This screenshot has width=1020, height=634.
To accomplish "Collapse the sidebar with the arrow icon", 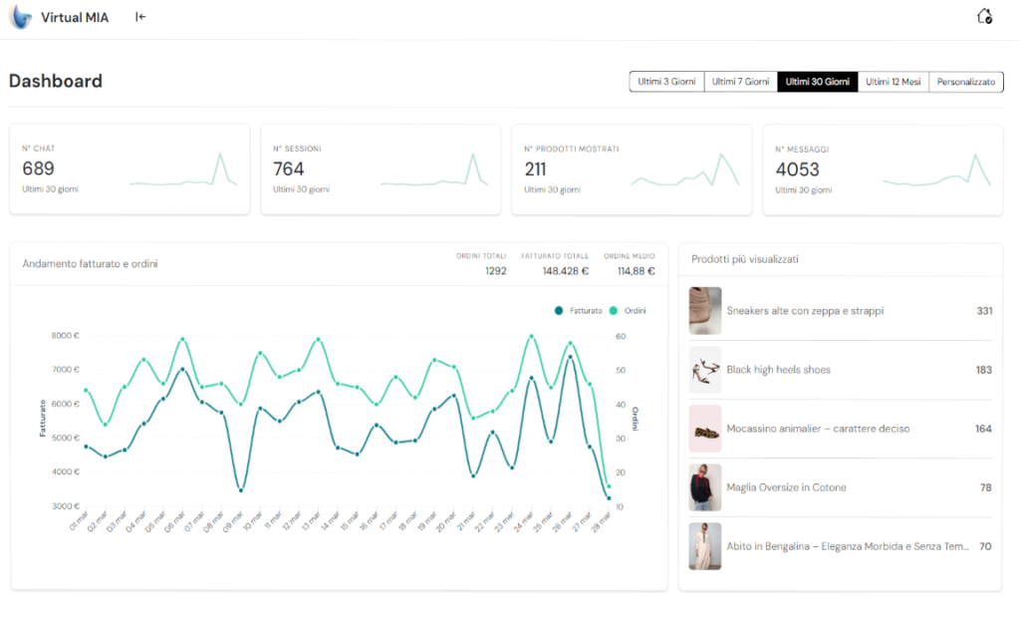I will (x=141, y=17).
